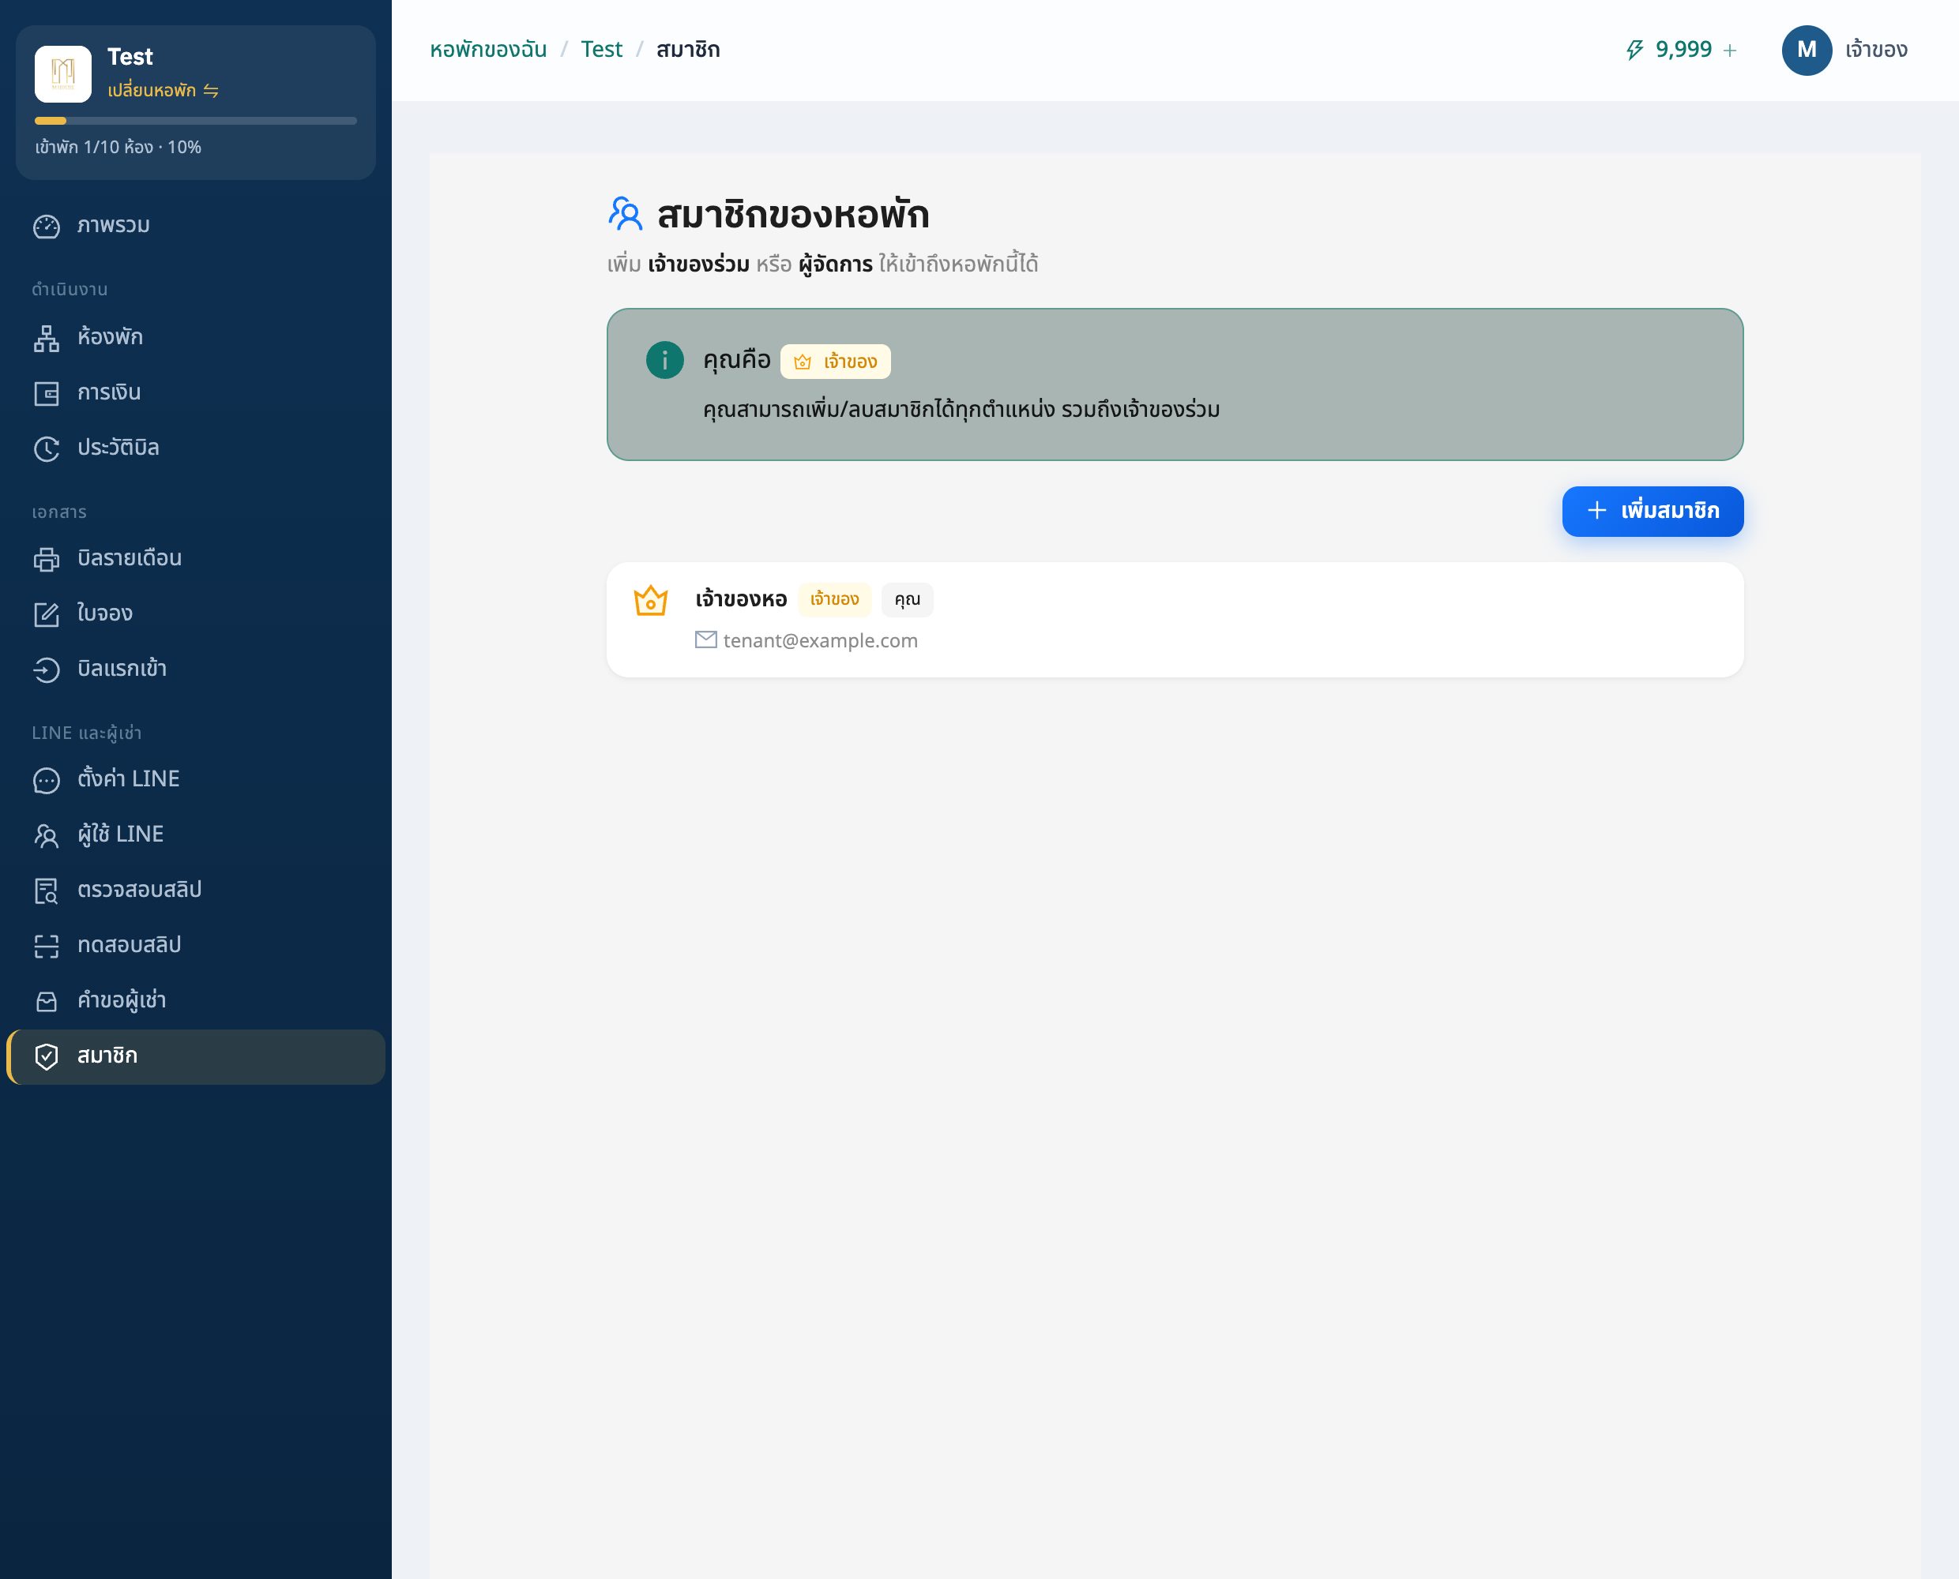Open ทดสอบสลิป test slip page
Screen dimensions: 1959x1579
(x=196, y=946)
